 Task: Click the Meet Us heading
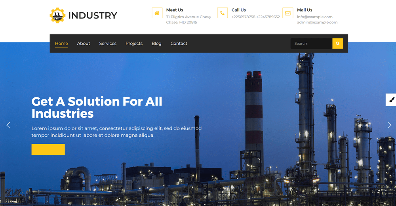(x=175, y=10)
